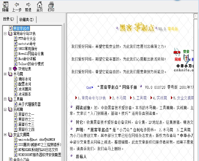Open the unicode和net dde夺ADMIN topic
This screenshot has width=199, height=161.
click(x=37, y=140)
